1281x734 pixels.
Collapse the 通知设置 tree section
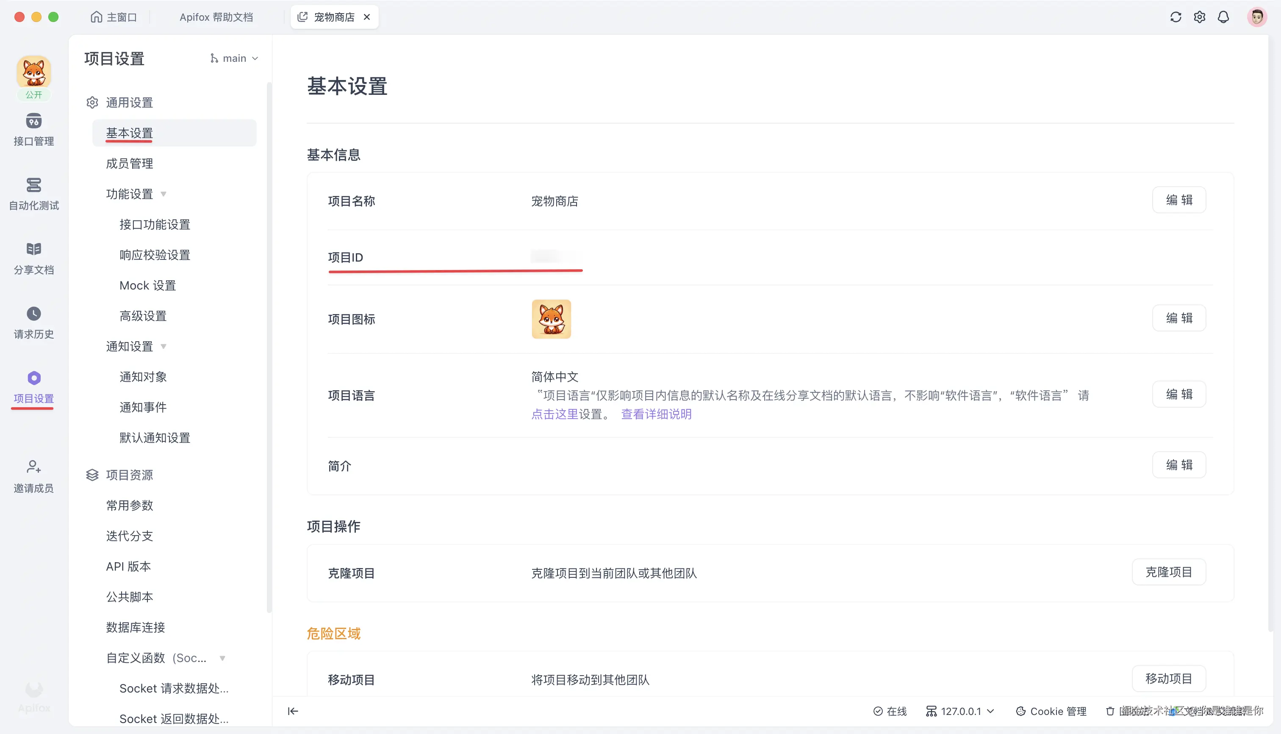pyautogui.click(x=164, y=346)
